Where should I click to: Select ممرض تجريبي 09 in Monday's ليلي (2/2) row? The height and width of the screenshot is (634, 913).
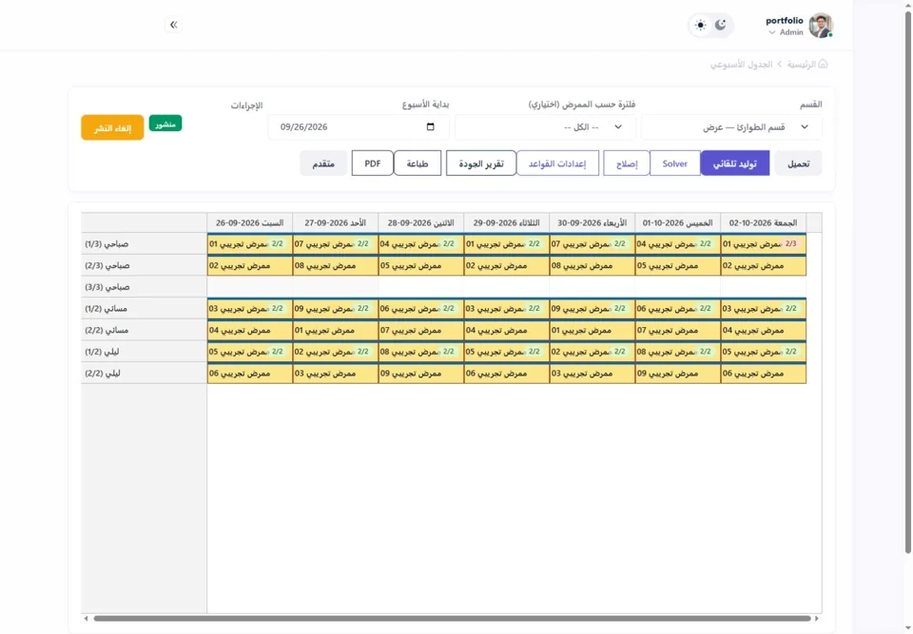point(421,374)
